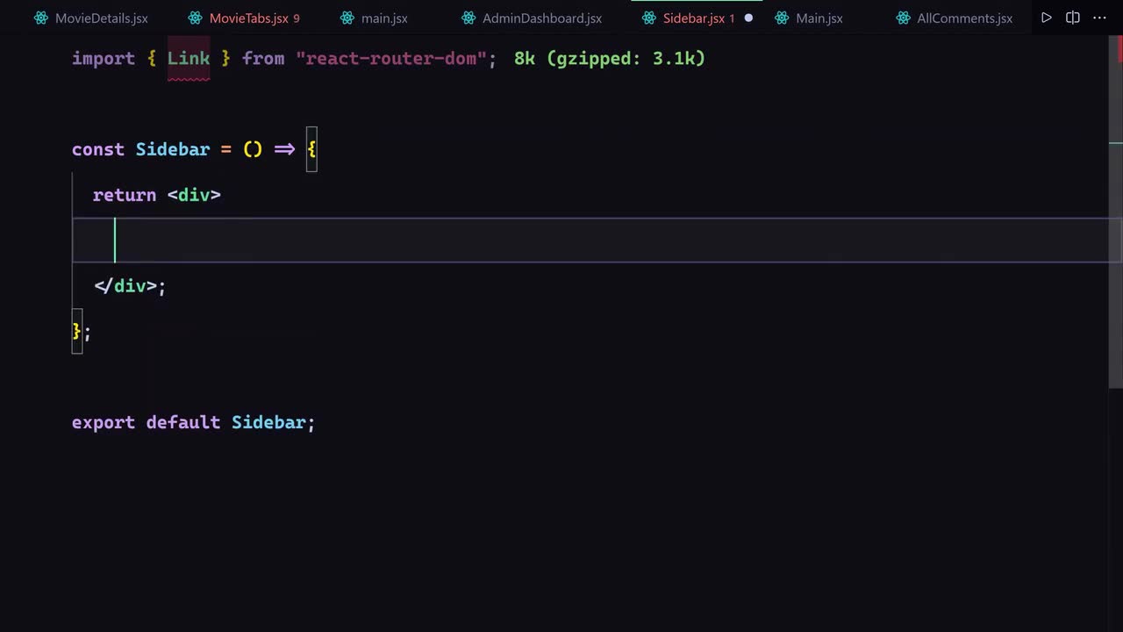Viewport: 1123px width, 632px height.
Task: Open the AdminDashboard.jsx tab
Action: [533, 18]
